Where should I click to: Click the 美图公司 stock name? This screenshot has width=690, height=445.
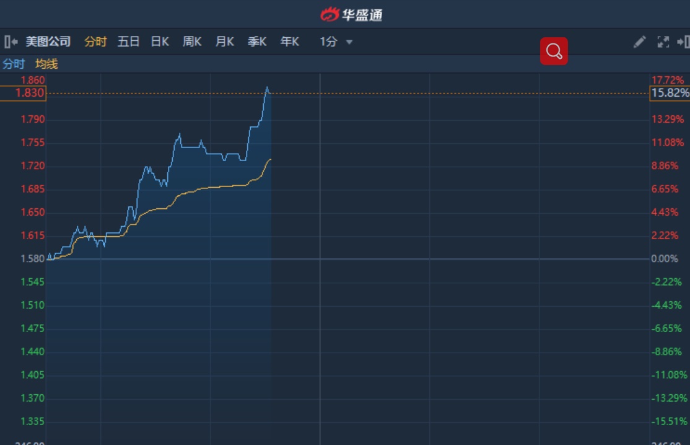48,42
